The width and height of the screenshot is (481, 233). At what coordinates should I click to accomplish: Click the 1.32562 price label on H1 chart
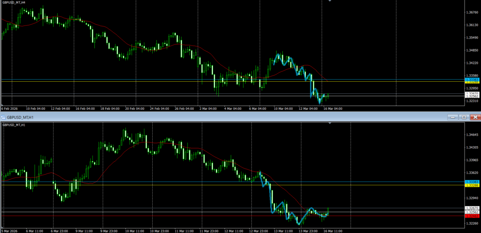[472, 212]
